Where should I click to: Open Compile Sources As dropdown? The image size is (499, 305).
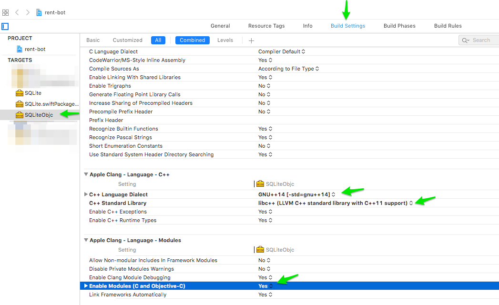click(x=289, y=69)
